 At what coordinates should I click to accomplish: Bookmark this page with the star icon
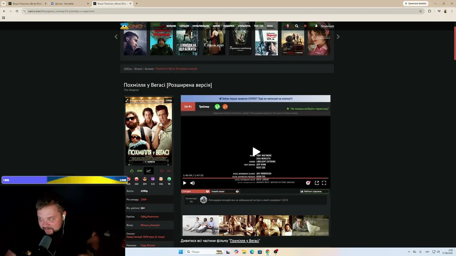(420, 11)
